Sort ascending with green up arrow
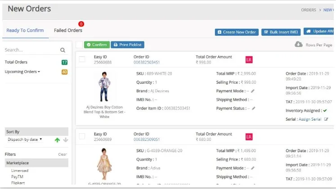 pyautogui.click(x=57, y=140)
